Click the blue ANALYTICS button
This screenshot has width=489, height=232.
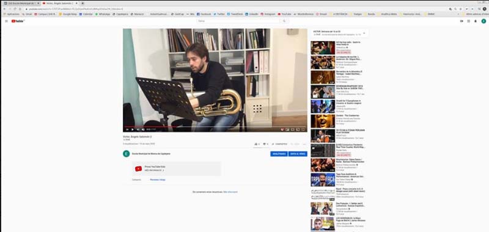coord(279,154)
